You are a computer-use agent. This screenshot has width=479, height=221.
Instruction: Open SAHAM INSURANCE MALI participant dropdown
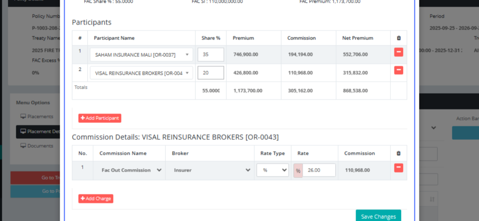tap(141, 55)
